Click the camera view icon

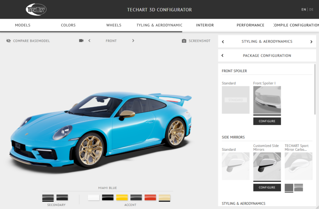[81, 41]
